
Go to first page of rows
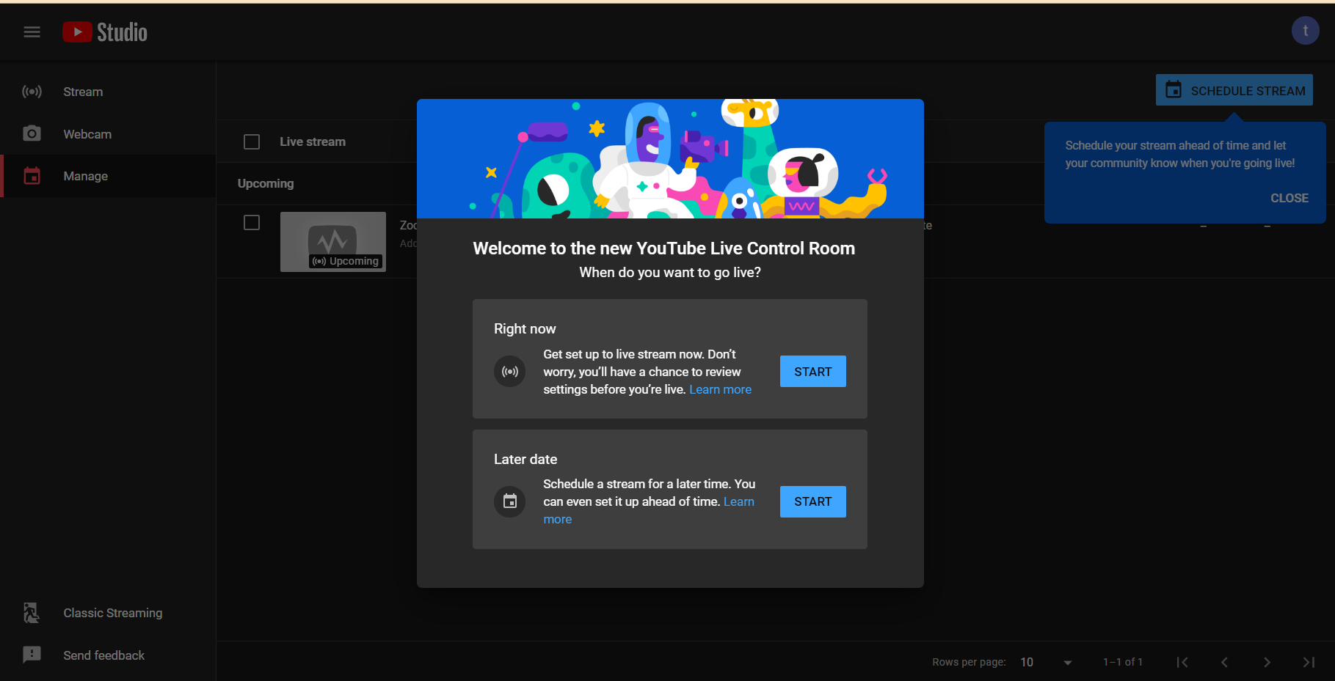pos(1182,662)
